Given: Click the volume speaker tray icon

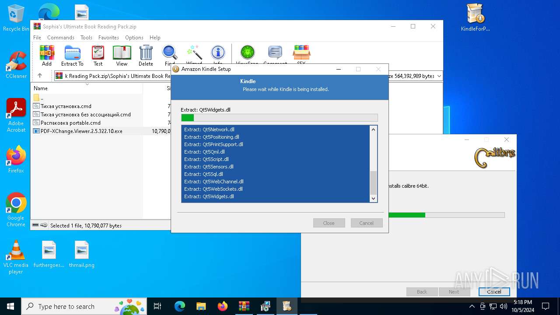Looking at the screenshot, I should click(x=503, y=306).
